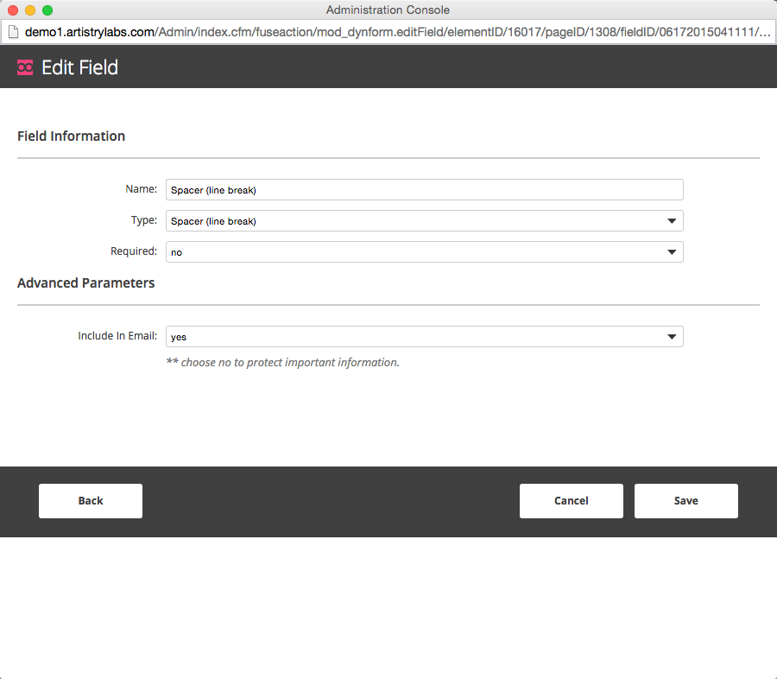This screenshot has height=679, width=777.
Task: Open the Include In Email dropdown
Action: tap(424, 337)
